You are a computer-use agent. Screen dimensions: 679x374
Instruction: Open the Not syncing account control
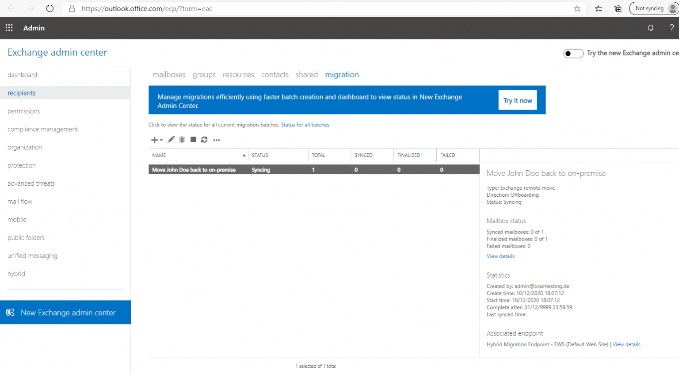click(x=650, y=8)
